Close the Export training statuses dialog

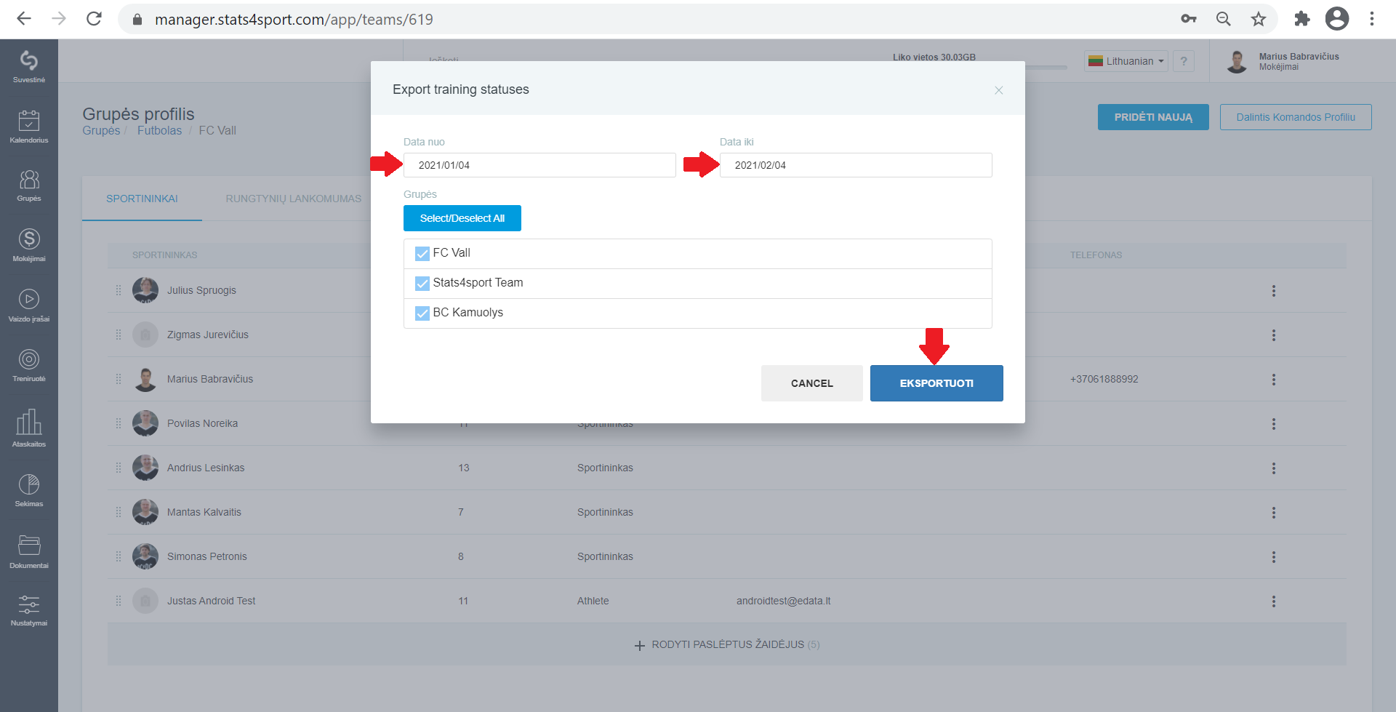point(999,90)
